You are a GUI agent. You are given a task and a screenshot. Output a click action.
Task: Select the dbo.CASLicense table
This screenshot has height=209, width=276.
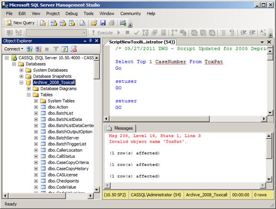point(63,175)
